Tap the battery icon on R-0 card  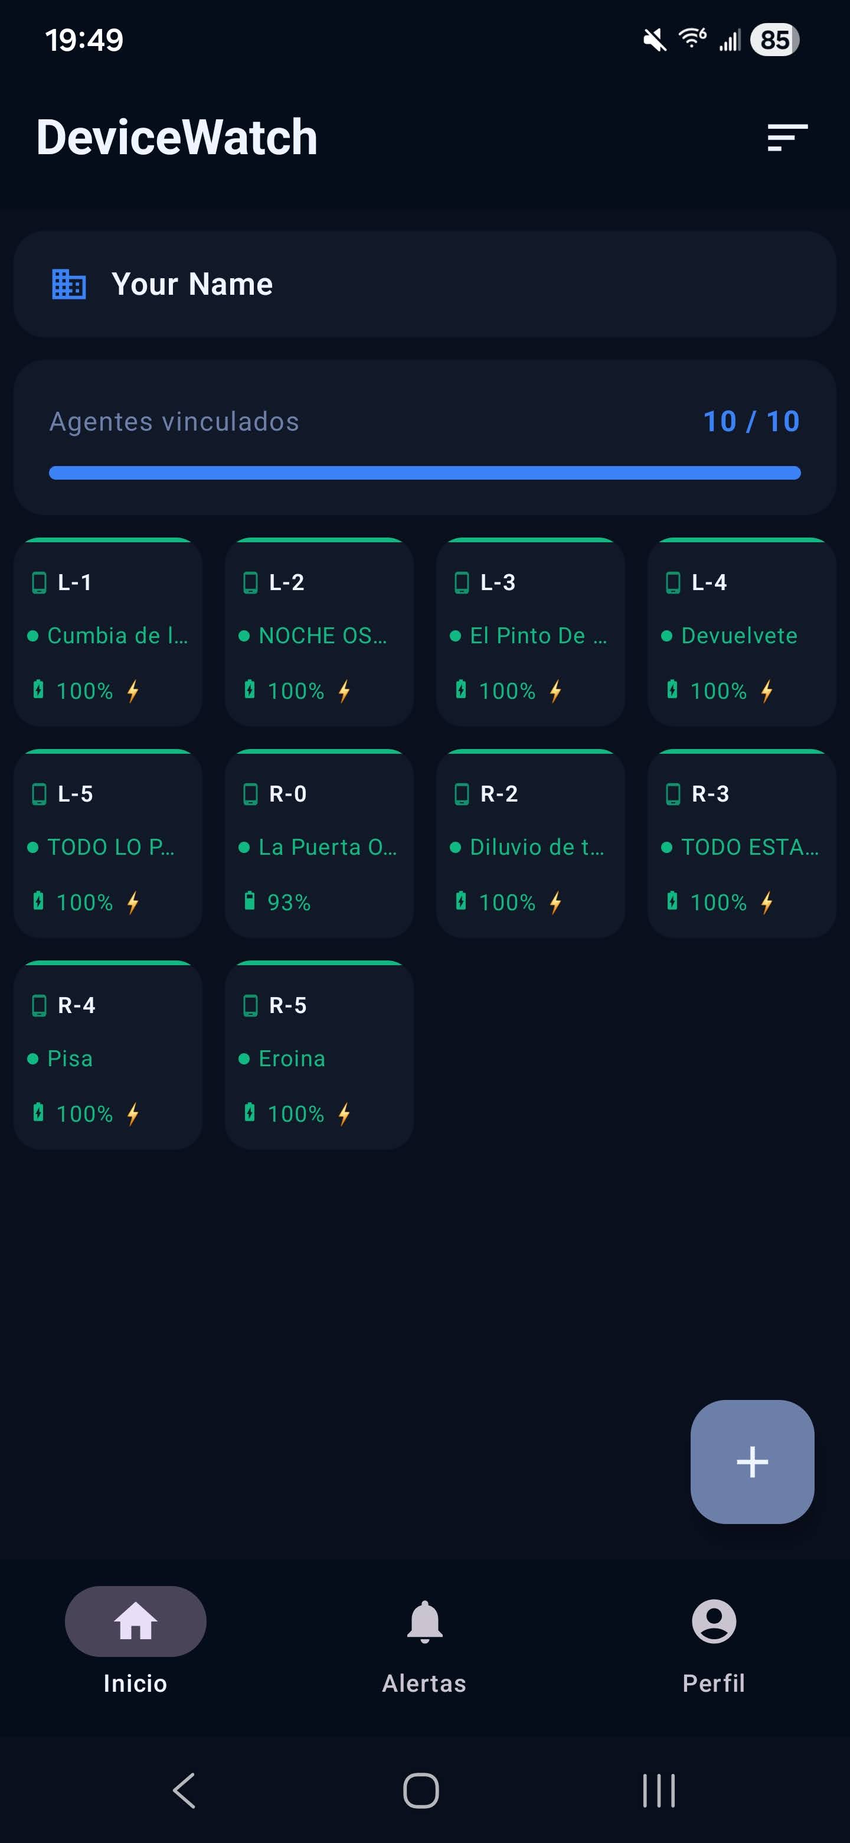tap(250, 901)
